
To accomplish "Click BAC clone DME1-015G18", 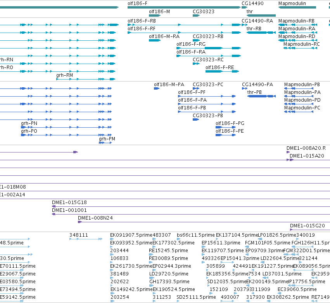I will click(69, 203).
